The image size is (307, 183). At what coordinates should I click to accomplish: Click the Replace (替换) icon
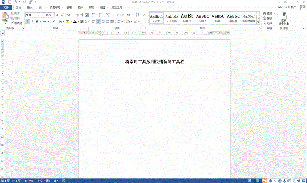[x=267, y=18]
